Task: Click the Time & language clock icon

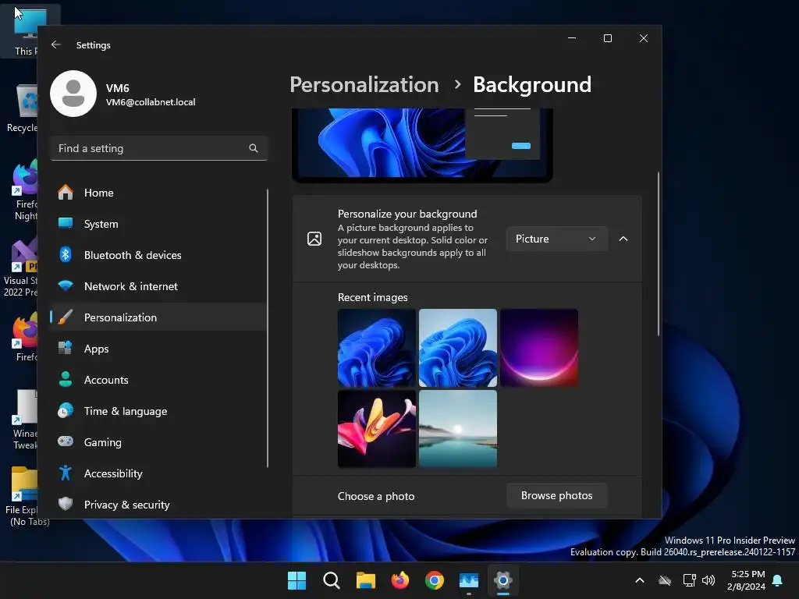Action: 66,410
